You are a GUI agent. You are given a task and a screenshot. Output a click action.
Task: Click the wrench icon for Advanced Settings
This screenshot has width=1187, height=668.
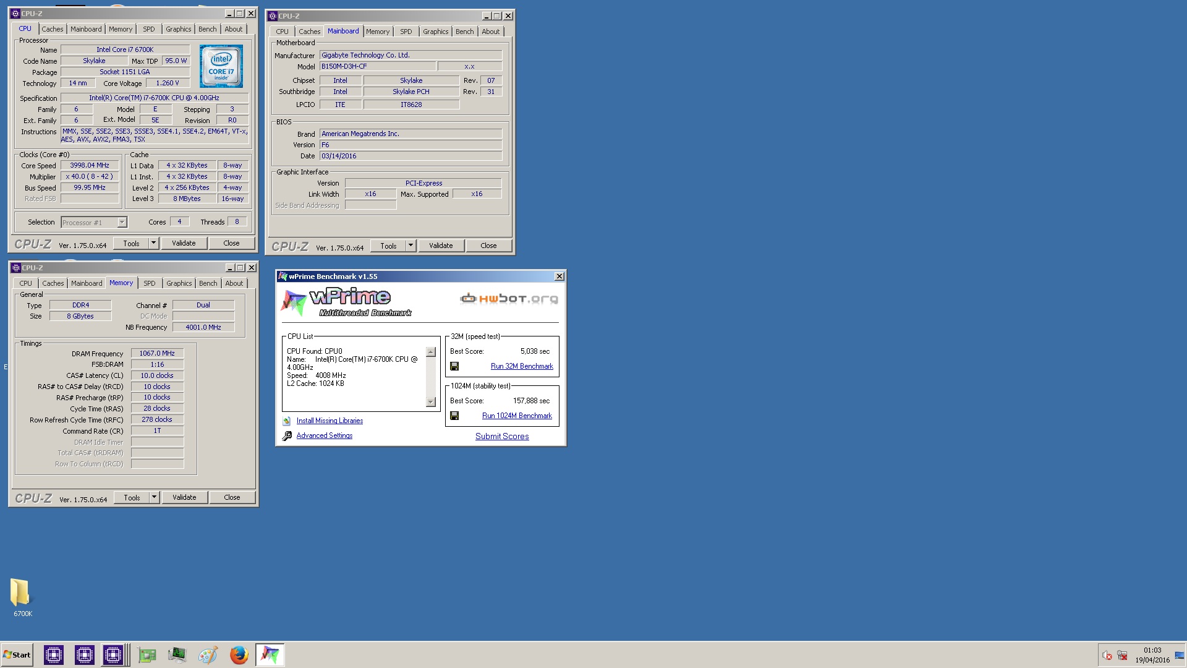pos(287,436)
